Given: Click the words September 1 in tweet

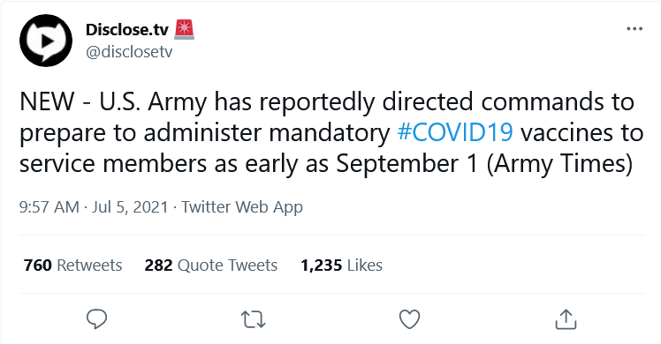Looking at the screenshot, I should [x=407, y=163].
